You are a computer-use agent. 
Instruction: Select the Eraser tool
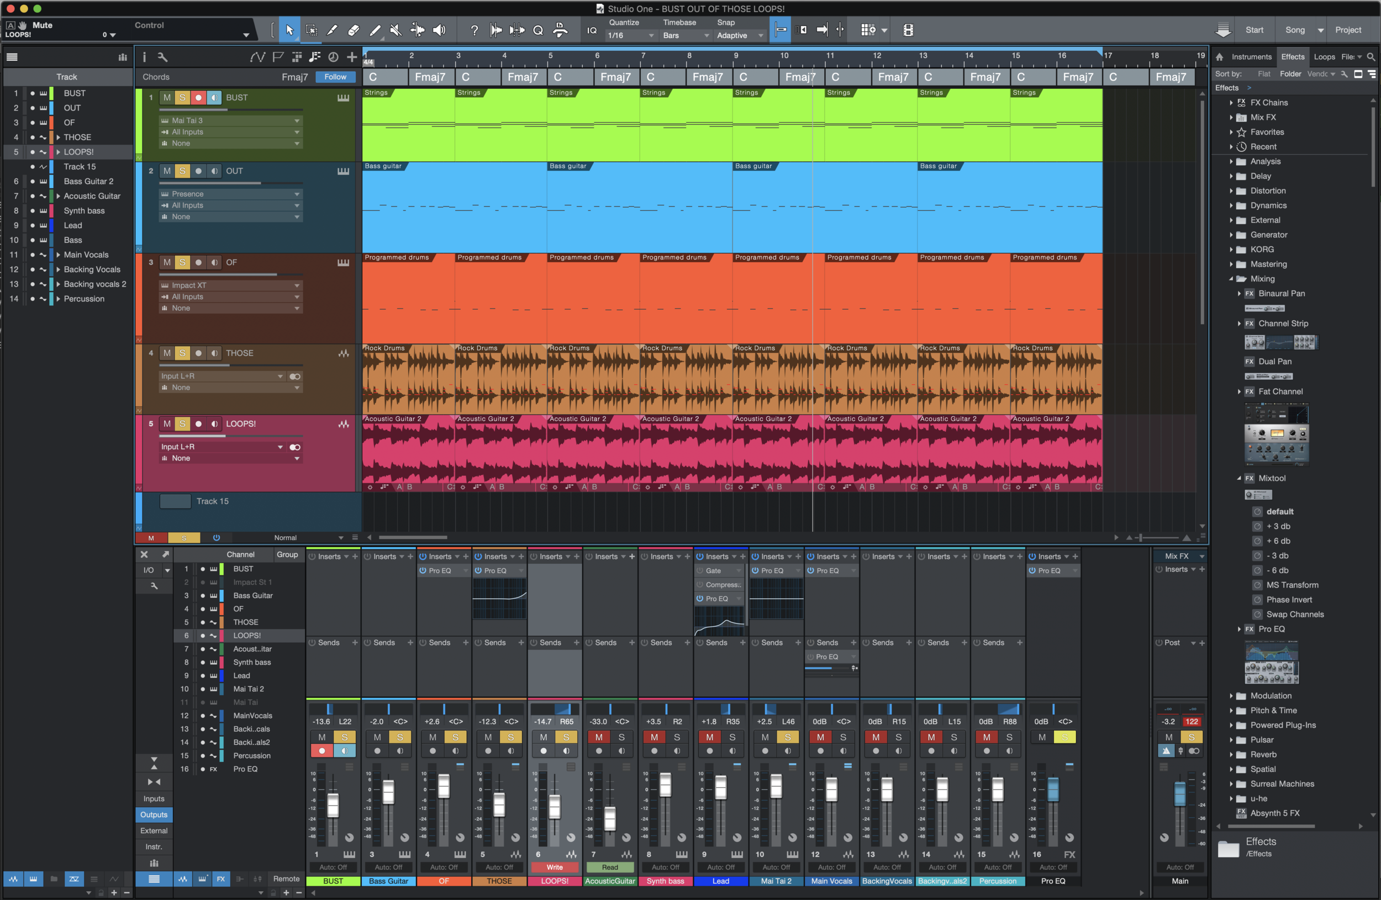[354, 30]
